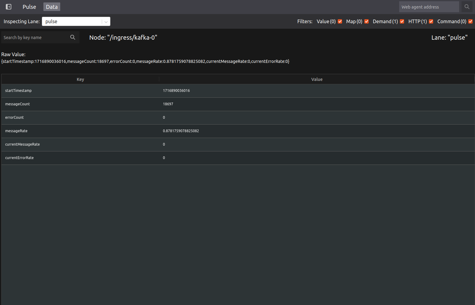Image resolution: width=475 pixels, height=305 pixels.
Task: Select the errorCount key cell
Action: [x=80, y=118]
